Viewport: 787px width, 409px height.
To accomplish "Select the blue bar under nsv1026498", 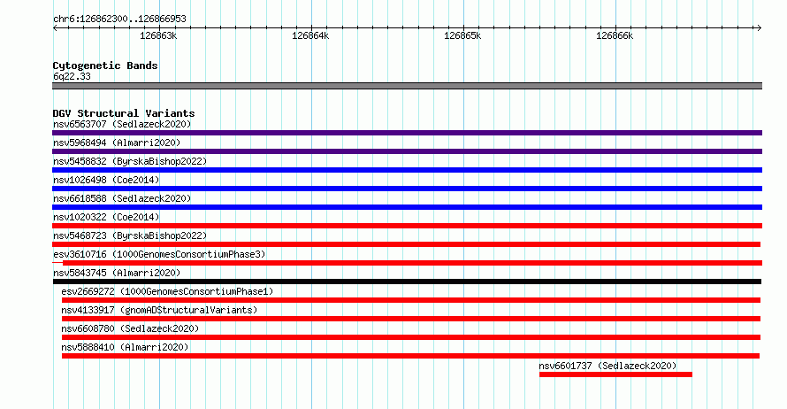I will click(x=407, y=189).
